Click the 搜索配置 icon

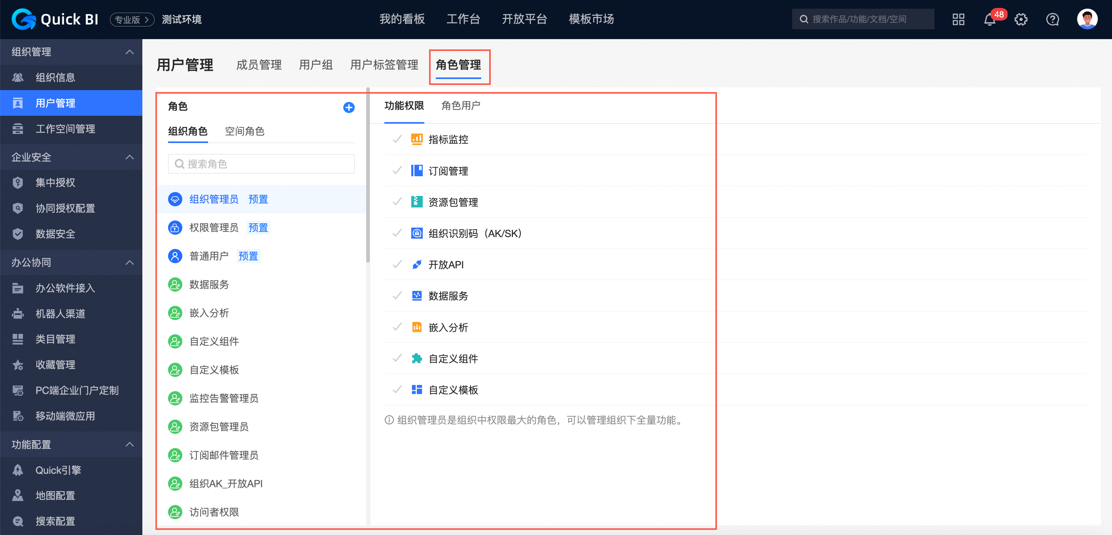coord(18,521)
